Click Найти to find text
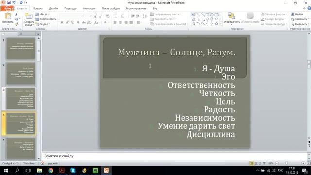 click(x=297, y=14)
